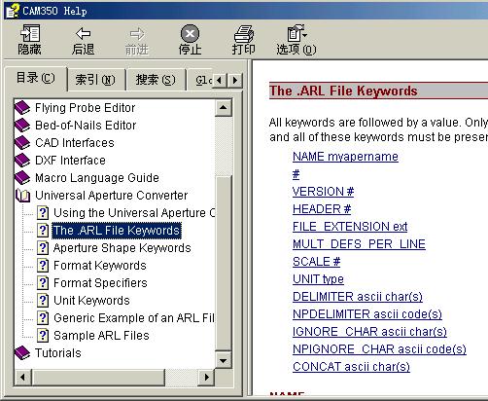This screenshot has width=488, height=401.
Task: Click the tree's horizontal scrollbar right arrow
Action: coord(206,377)
